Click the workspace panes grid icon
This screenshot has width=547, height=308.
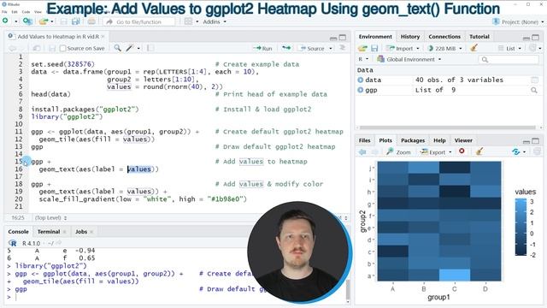188,21
